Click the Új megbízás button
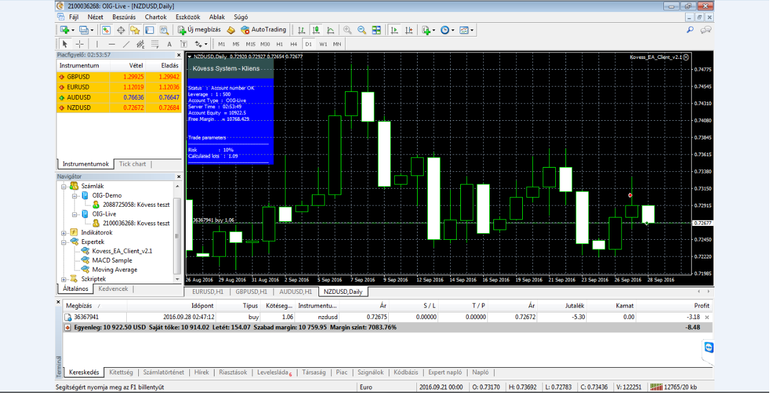This screenshot has height=393, width=771. [200, 29]
